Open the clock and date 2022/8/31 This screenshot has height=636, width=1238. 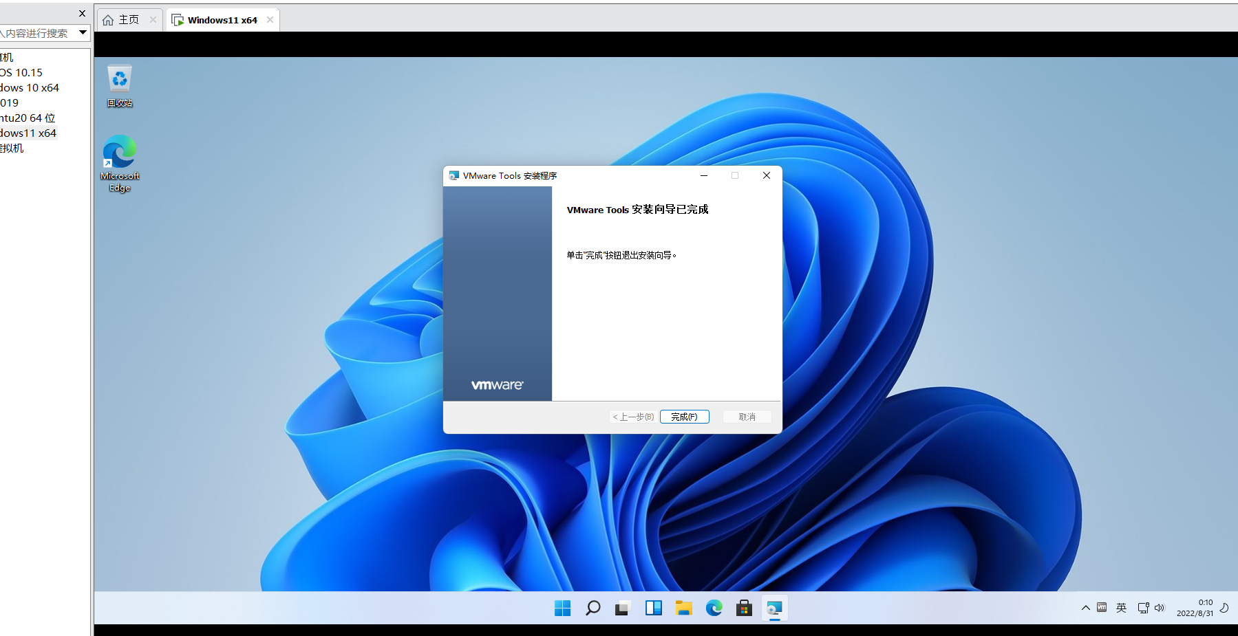1195,608
